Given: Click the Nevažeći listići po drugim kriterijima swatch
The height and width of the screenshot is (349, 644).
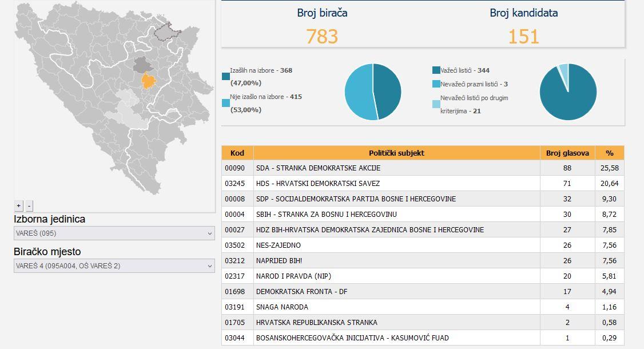Looking at the screenshot, I should tap(436, 104).
